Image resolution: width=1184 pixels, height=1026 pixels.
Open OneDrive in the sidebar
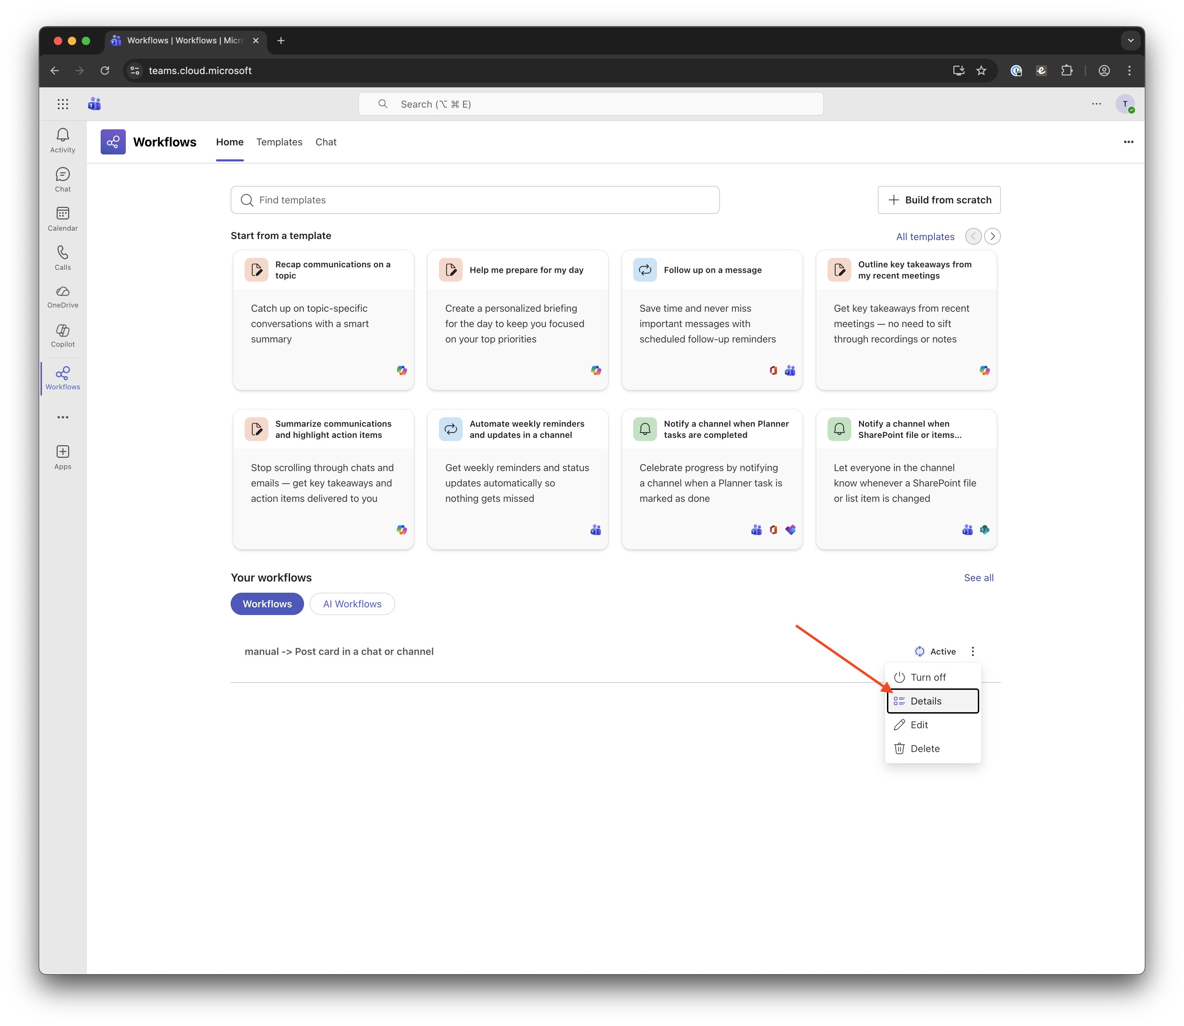(63, 297)
